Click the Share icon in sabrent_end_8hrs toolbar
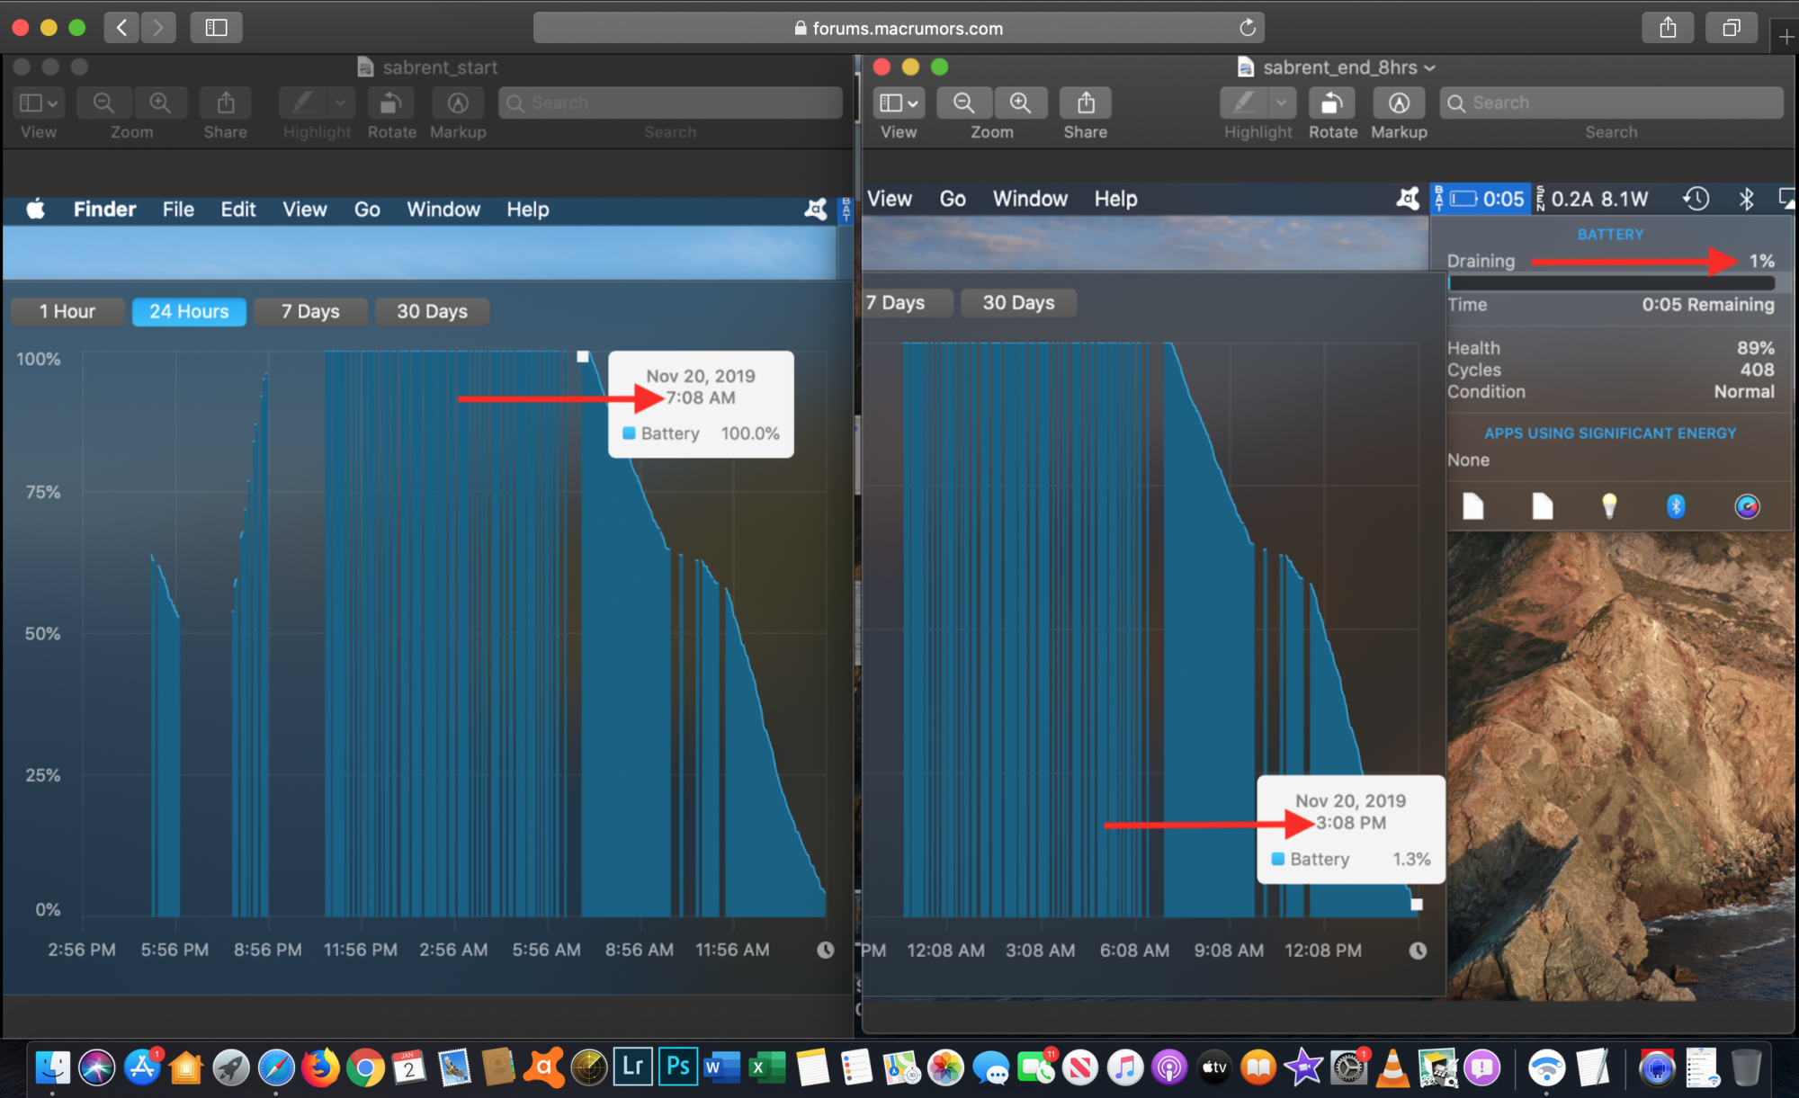This screenshot has width=1799, height=1098. click(1086, 103)
